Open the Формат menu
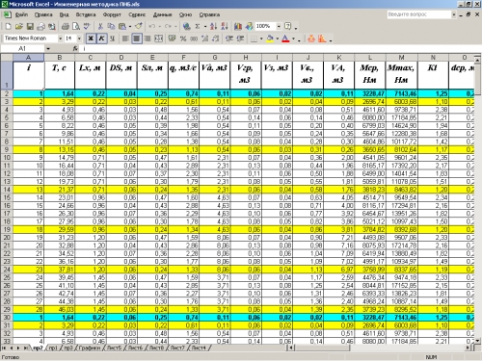Screen dimensions: 482x361 (112, 14)
